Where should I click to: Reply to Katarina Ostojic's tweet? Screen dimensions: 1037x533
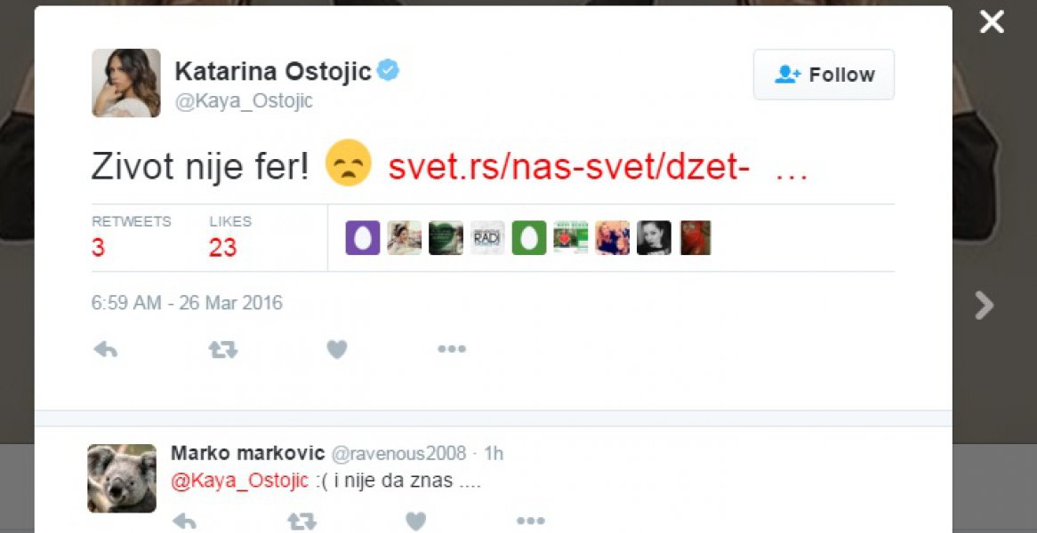click(x=106, y=350)
